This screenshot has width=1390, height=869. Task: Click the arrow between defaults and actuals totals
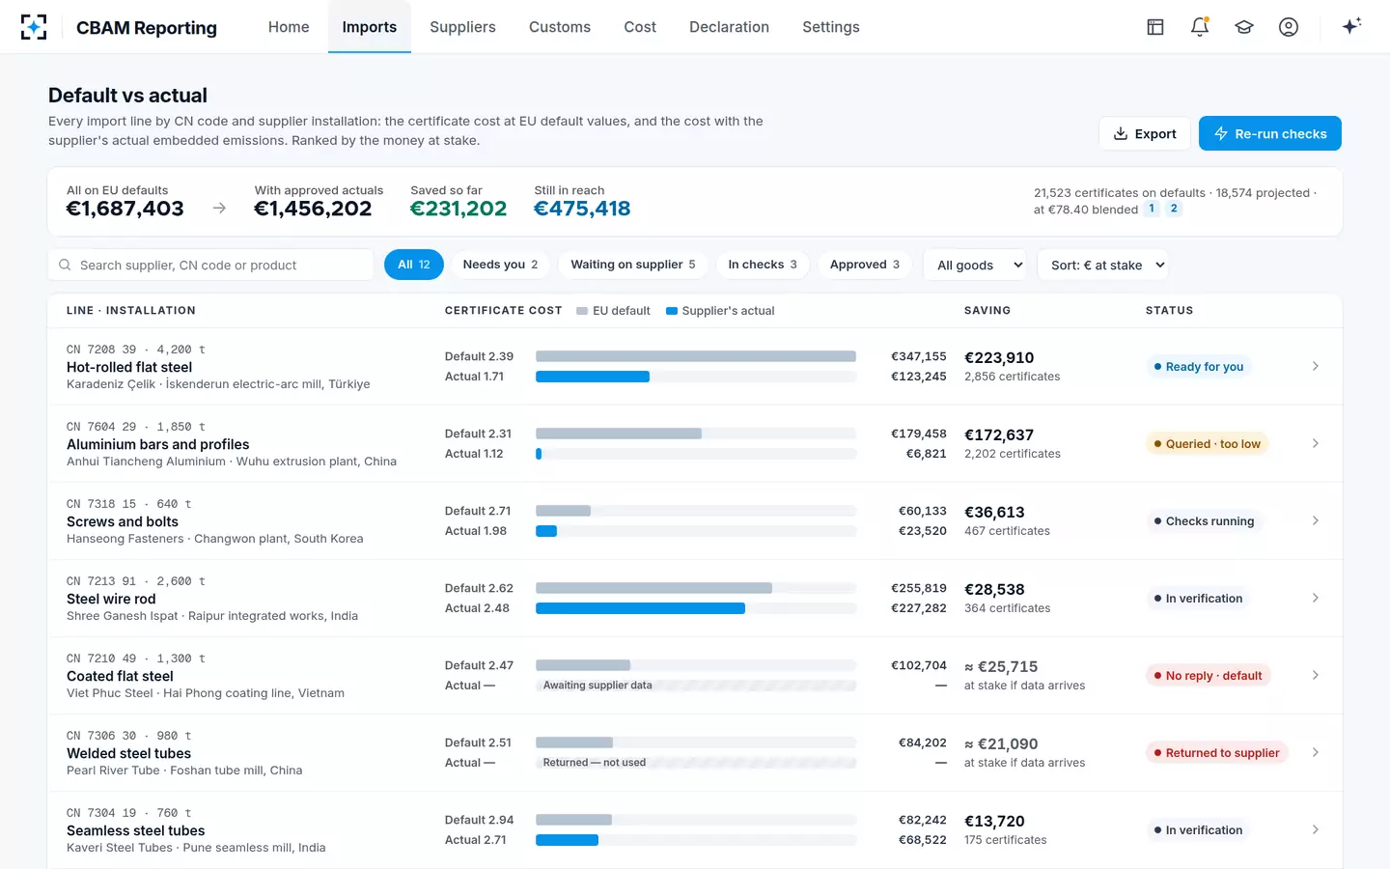[219, 208]
